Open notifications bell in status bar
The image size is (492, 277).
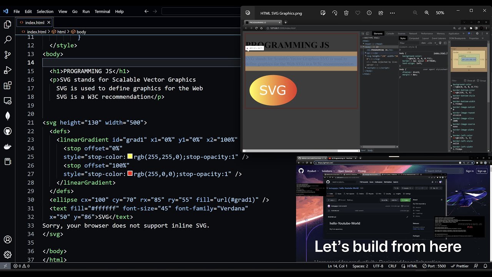(486, 266)
